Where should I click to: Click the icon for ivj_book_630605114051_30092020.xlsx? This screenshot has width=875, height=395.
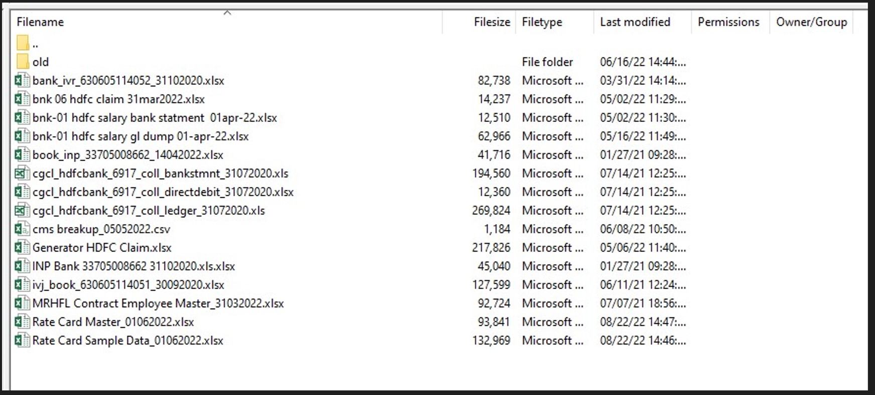(x=22, y=285)
